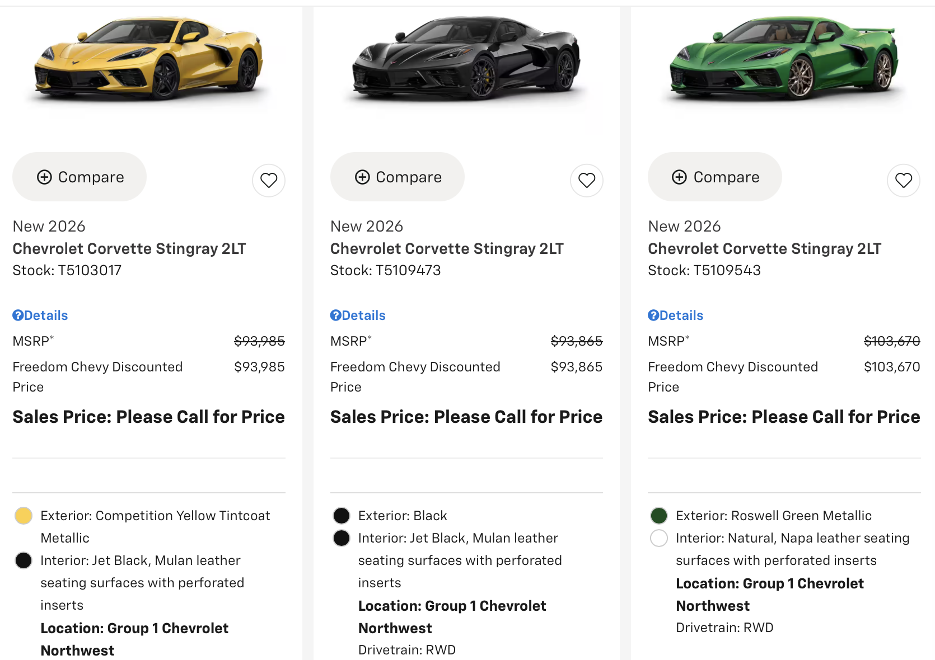935x660 pixels.
Task: Click the Roswell Green exterior color swatch
Action: click(x=659, y=516)
